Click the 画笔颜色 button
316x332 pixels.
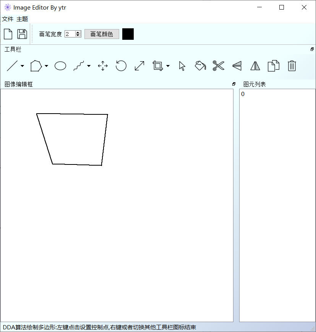(x=102, y=34)
